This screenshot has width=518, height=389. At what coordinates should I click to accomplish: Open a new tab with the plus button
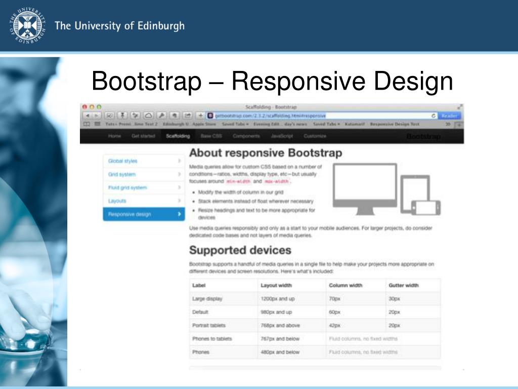[x=459, y=125]
